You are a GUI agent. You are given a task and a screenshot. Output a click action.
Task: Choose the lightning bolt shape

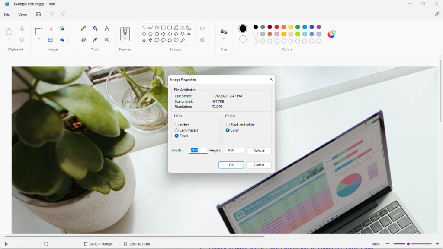183,41
